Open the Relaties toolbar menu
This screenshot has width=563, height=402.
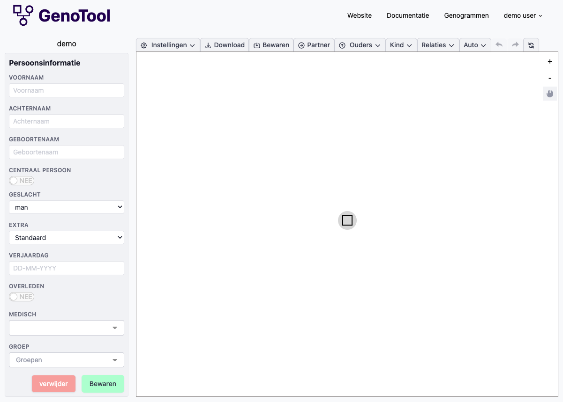click(438, 45)
